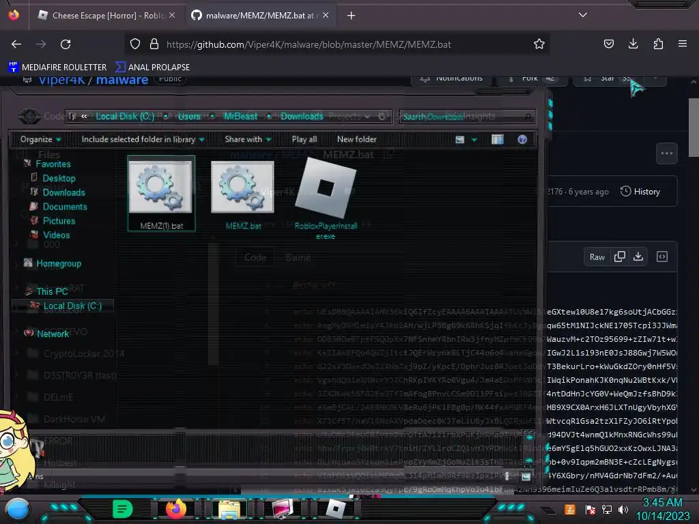Viewport: 699px width, 524px height.
Task: Open view options dropdown arrow
Action: tap(474, 140)
